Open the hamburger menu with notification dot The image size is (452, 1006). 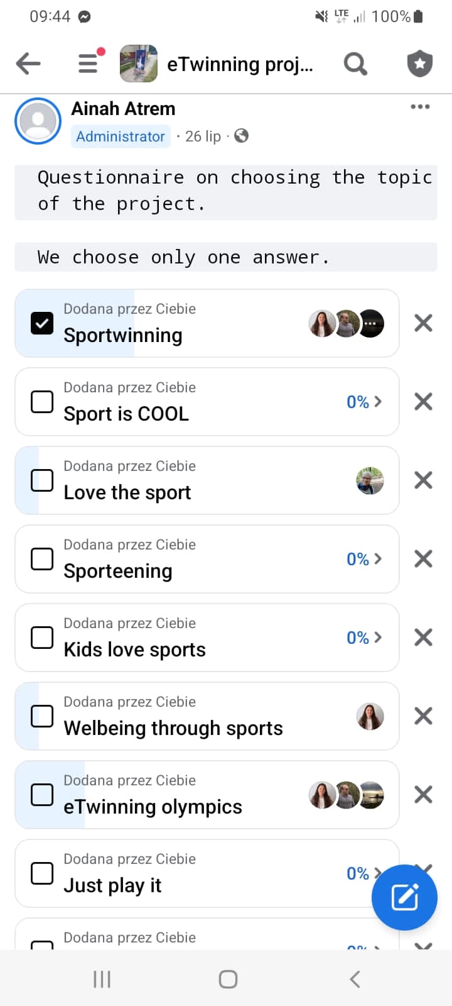[x=89, y=64]
